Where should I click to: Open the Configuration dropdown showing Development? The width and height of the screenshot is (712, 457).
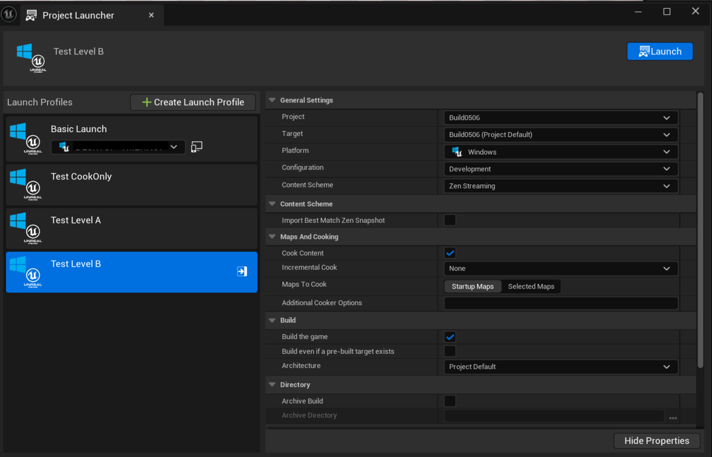(x=561, y=169)
